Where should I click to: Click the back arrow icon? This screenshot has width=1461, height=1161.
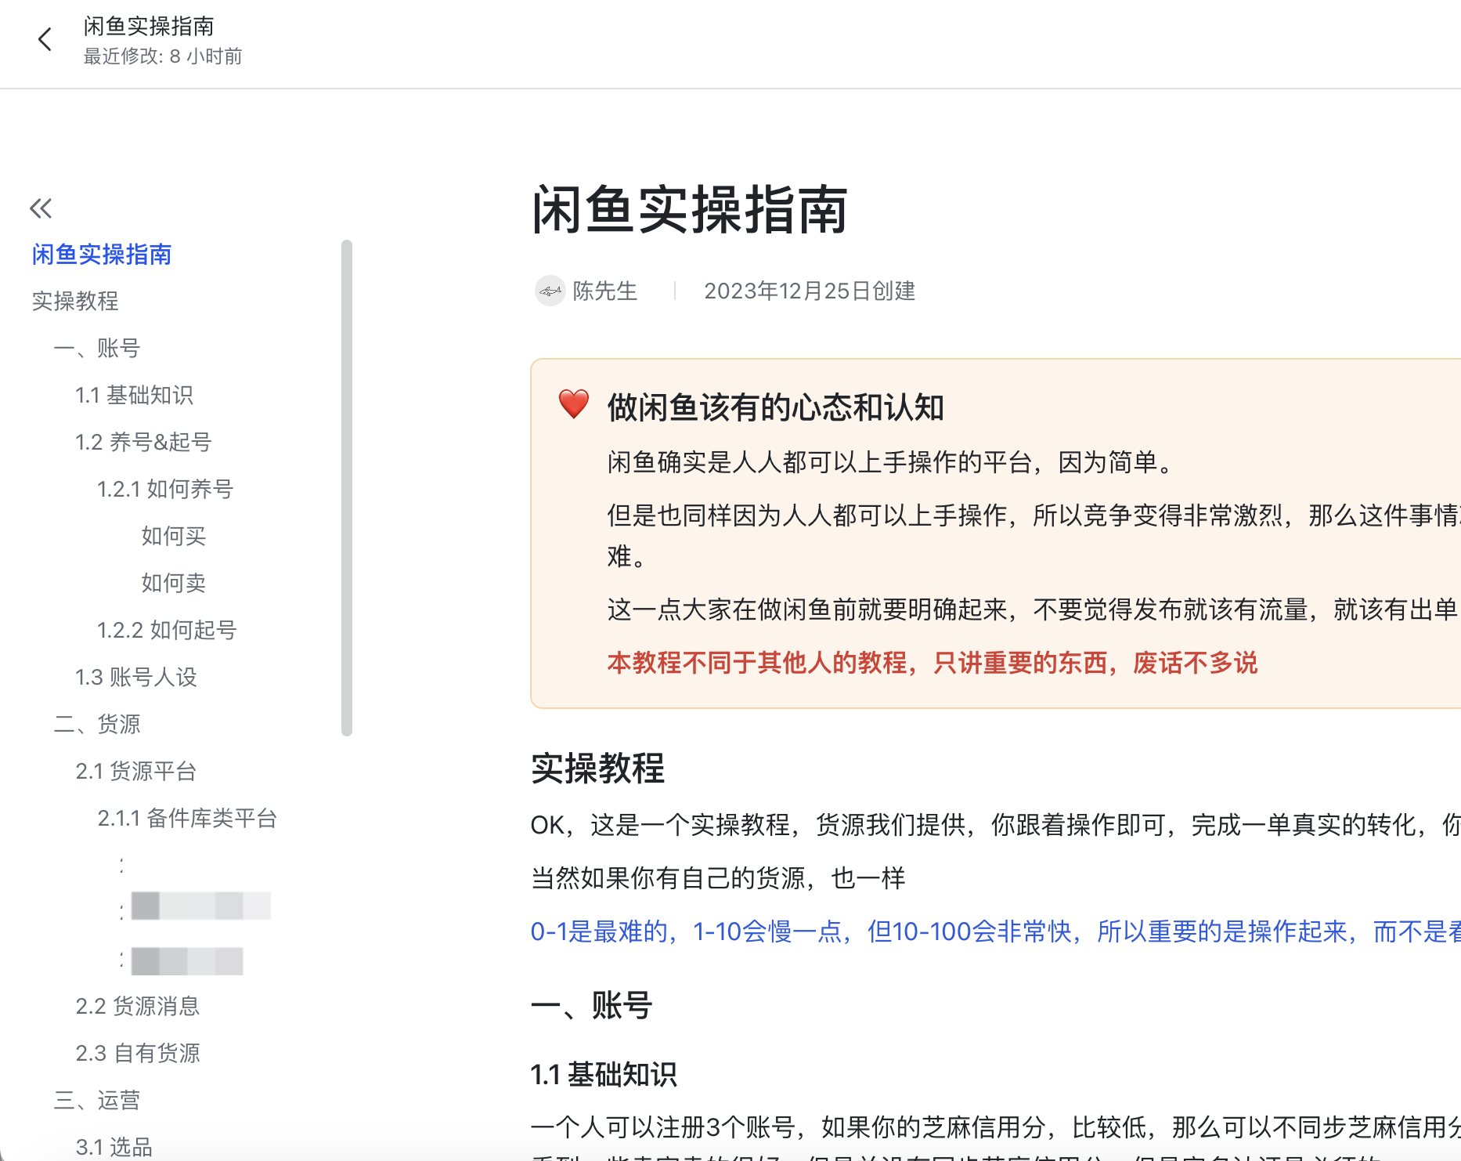point(45,39)
